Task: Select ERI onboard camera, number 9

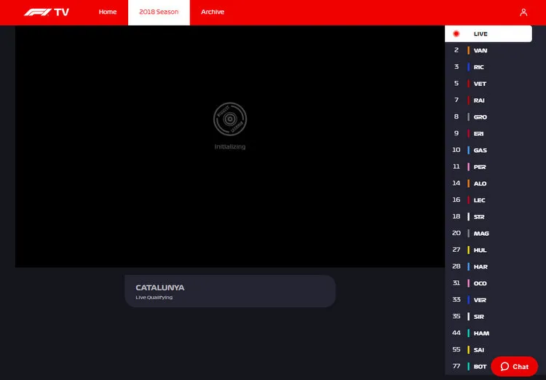Action: click(x=488, y=133)
